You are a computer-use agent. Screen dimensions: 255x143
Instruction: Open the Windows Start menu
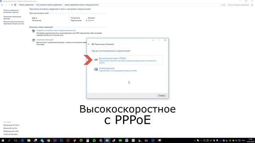(x=3, y=140)
